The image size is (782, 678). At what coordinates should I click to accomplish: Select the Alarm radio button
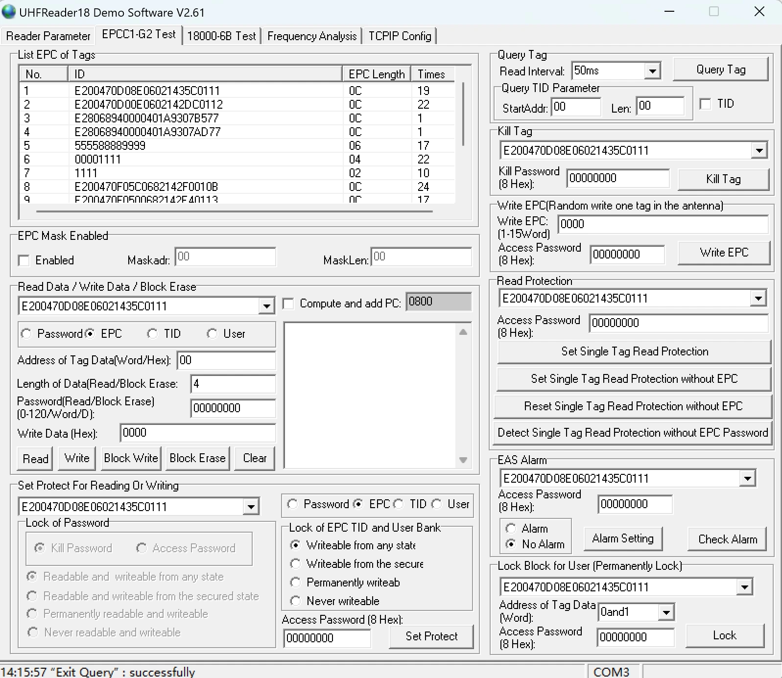tap(511, 529)
